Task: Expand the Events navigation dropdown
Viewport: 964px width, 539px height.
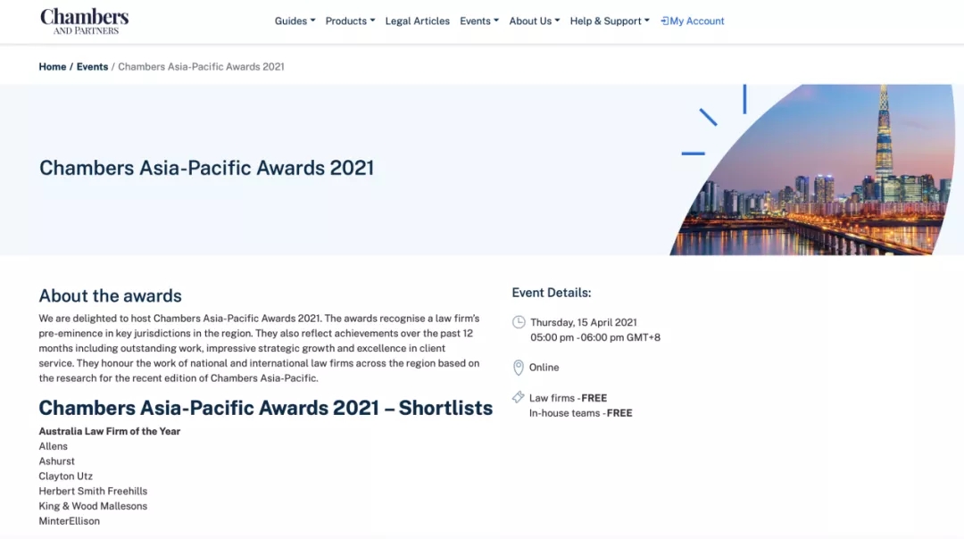Action: click(479, 21)
